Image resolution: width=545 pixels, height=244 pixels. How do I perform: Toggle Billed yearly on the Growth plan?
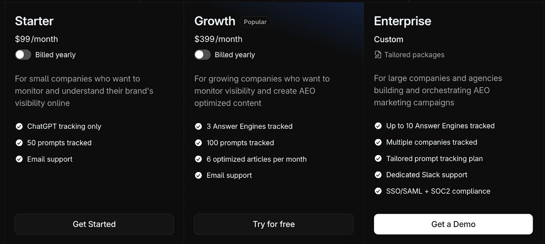click(x=202, y=54)
